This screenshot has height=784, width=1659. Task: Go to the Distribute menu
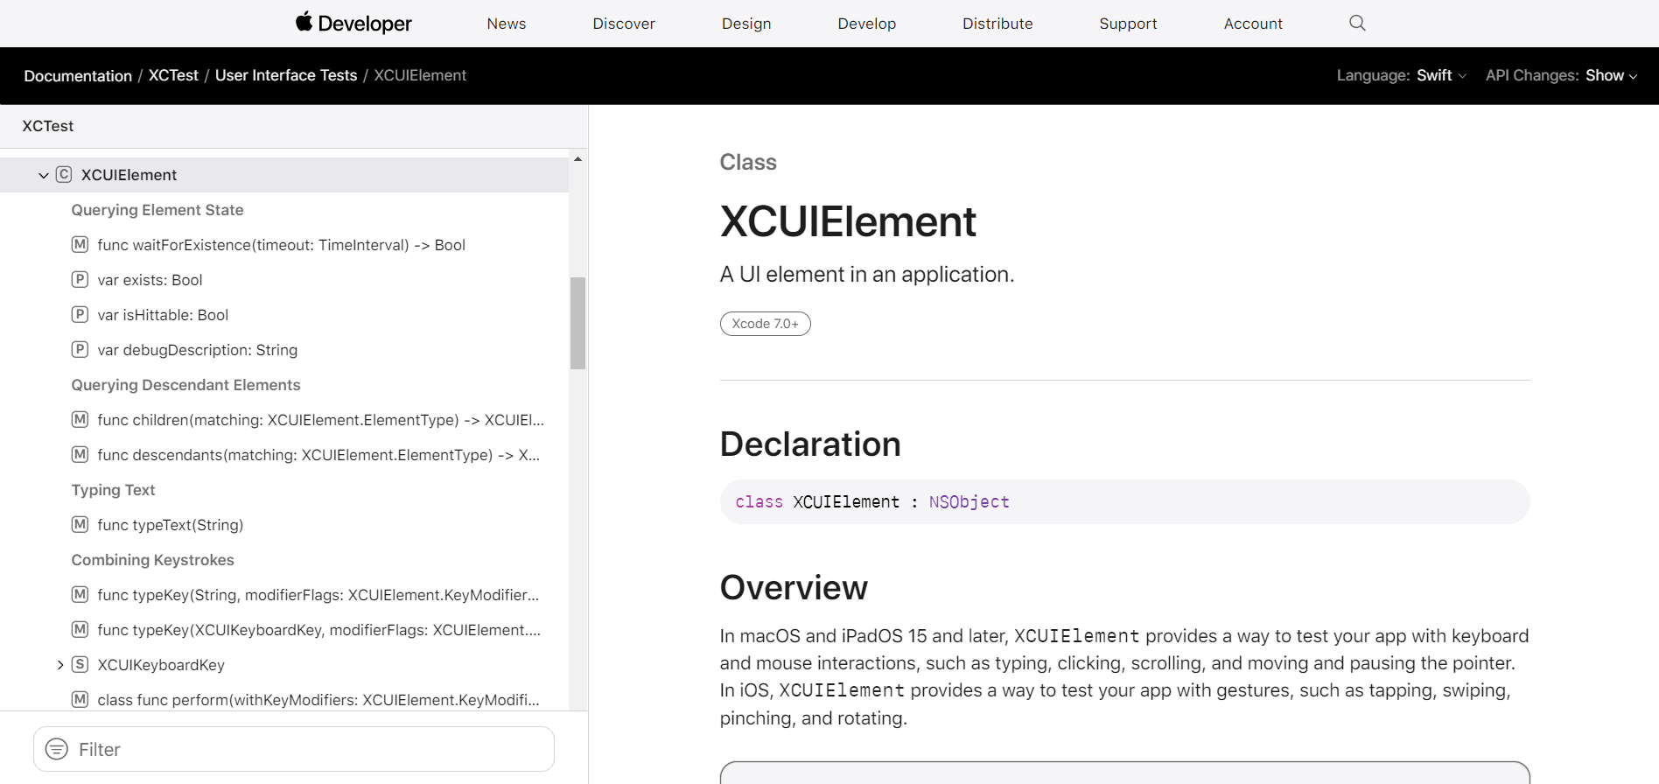(x=997, y=24)
